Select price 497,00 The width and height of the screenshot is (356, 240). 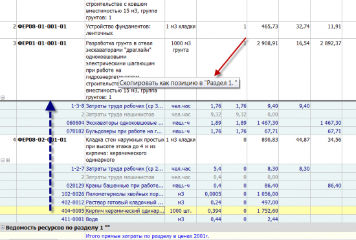click(x=269, y=202)
